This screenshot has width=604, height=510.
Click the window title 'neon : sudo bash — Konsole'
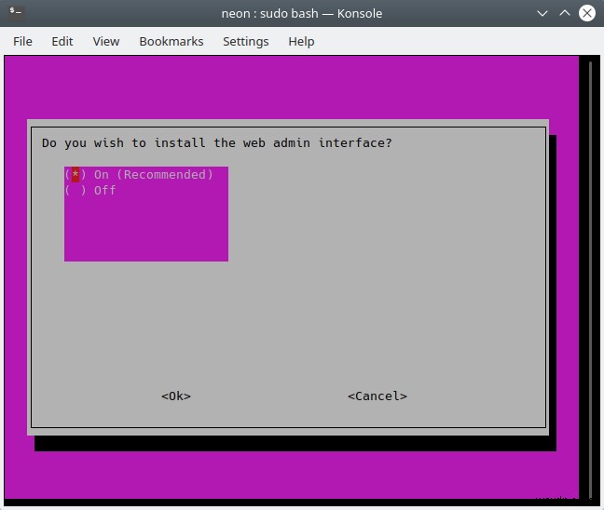pos(302,13)
